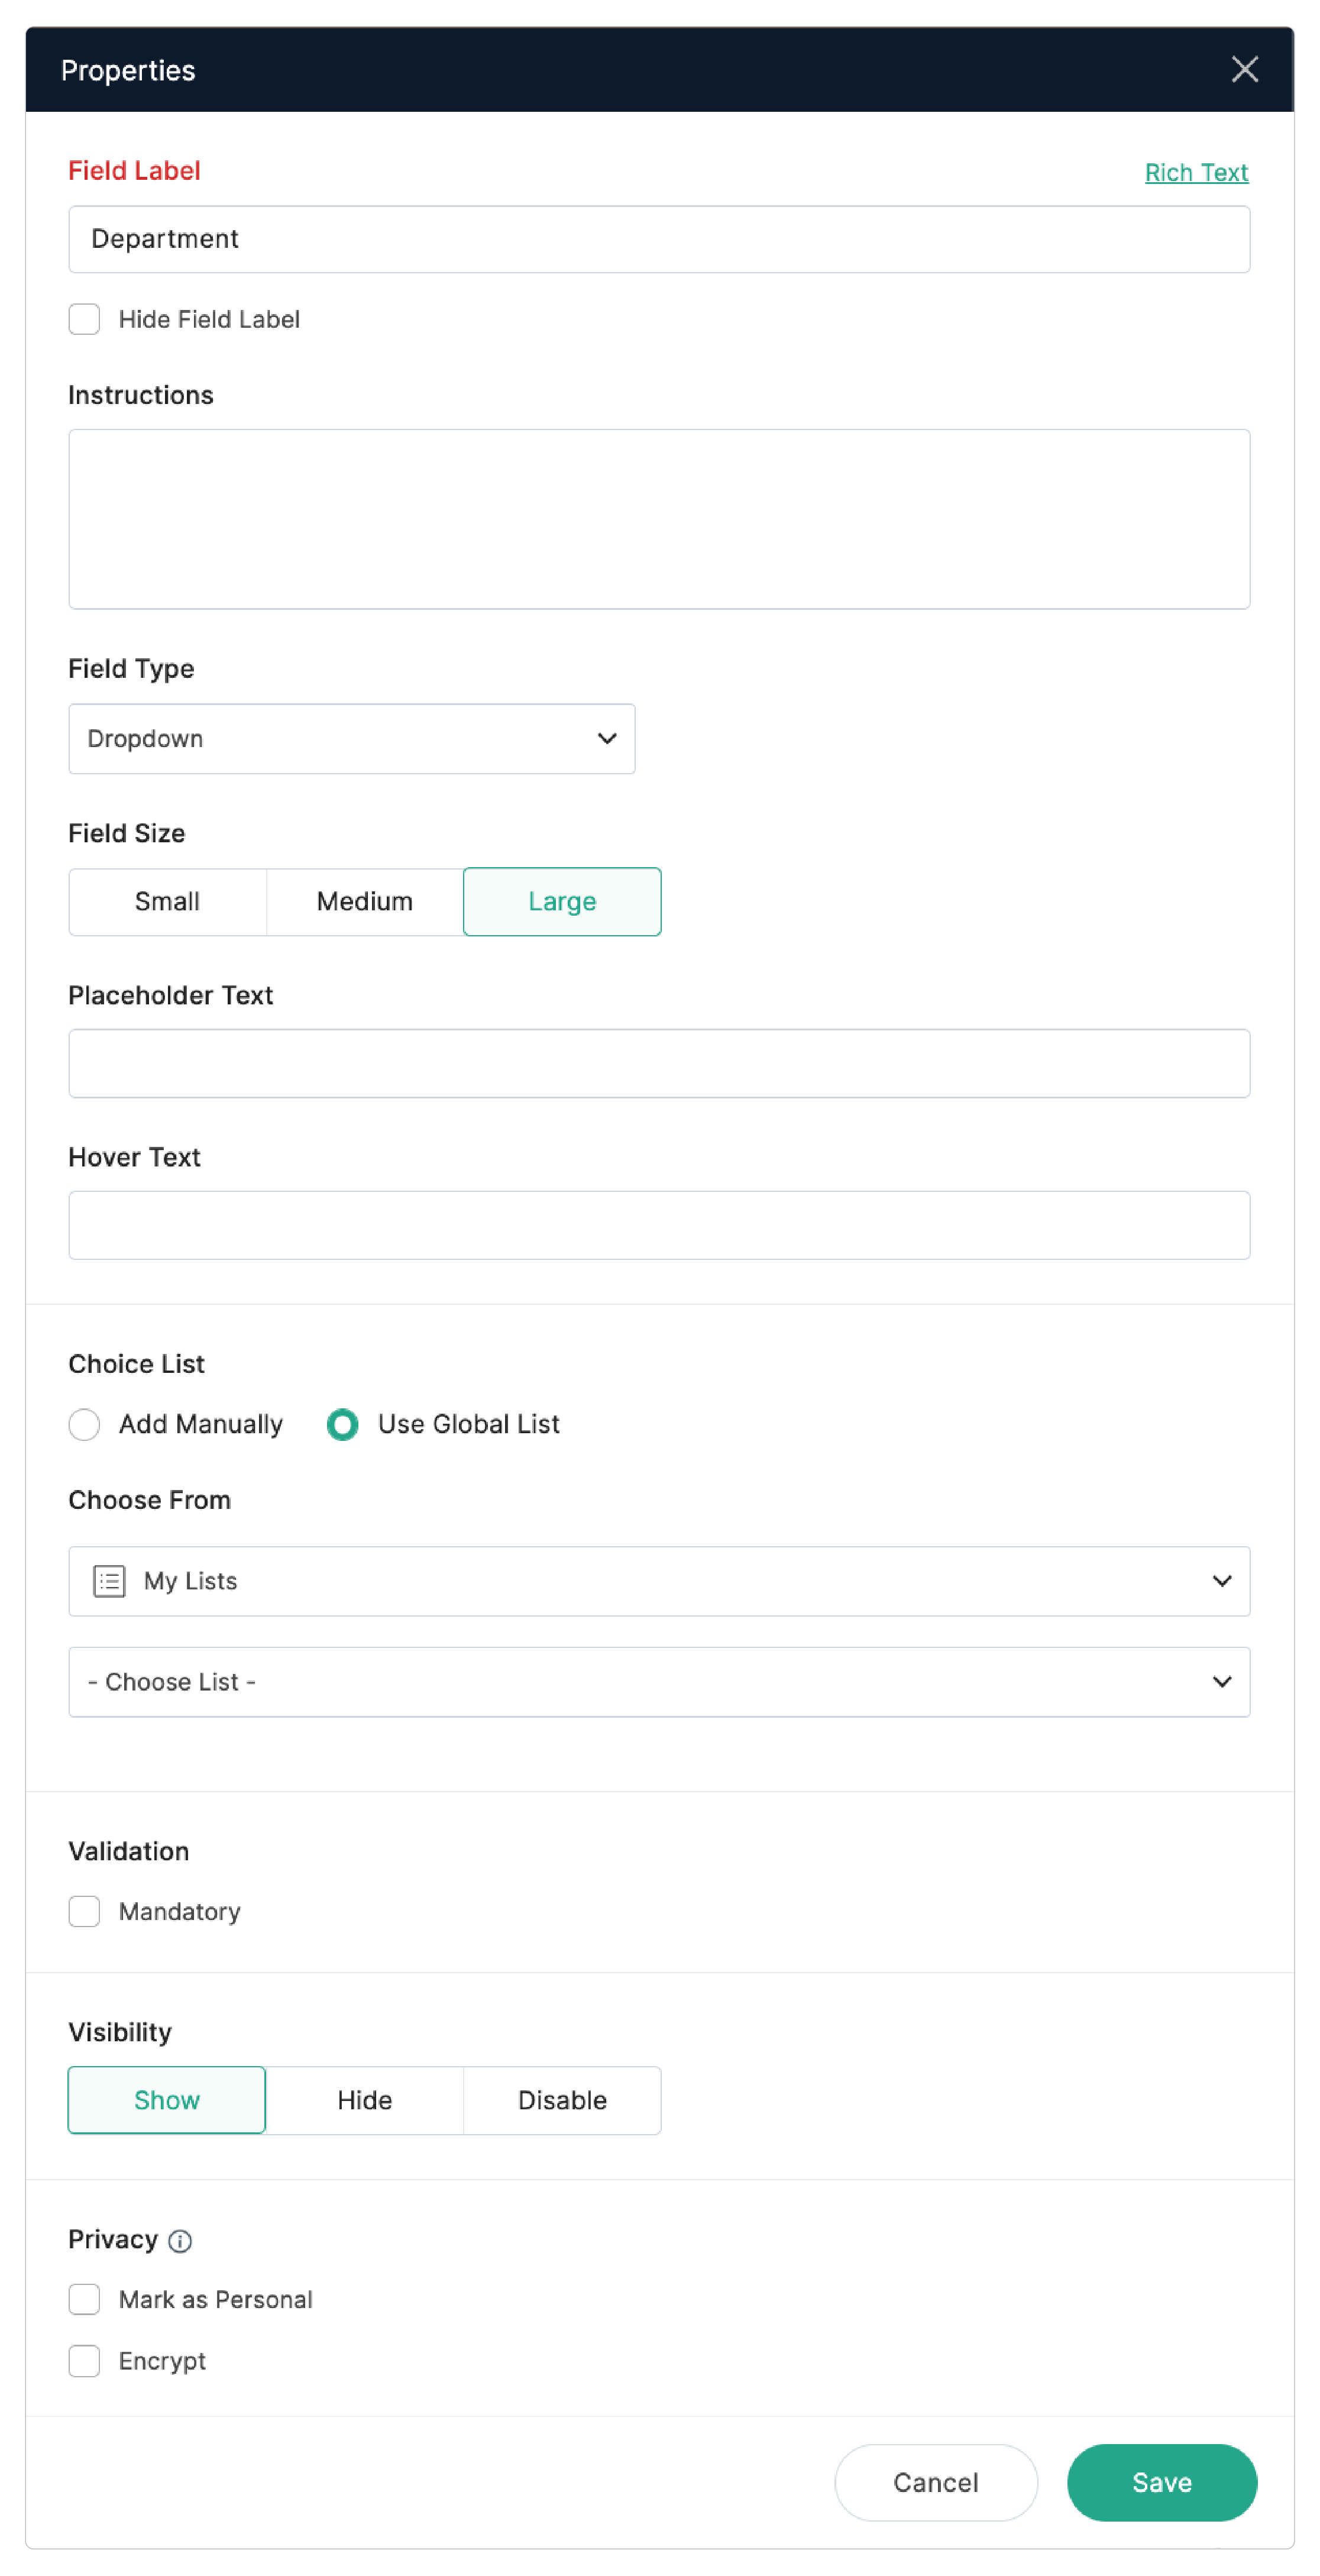Switch field size to Medium
The height and width of the screenshot is (2576, 1320).
364,901
